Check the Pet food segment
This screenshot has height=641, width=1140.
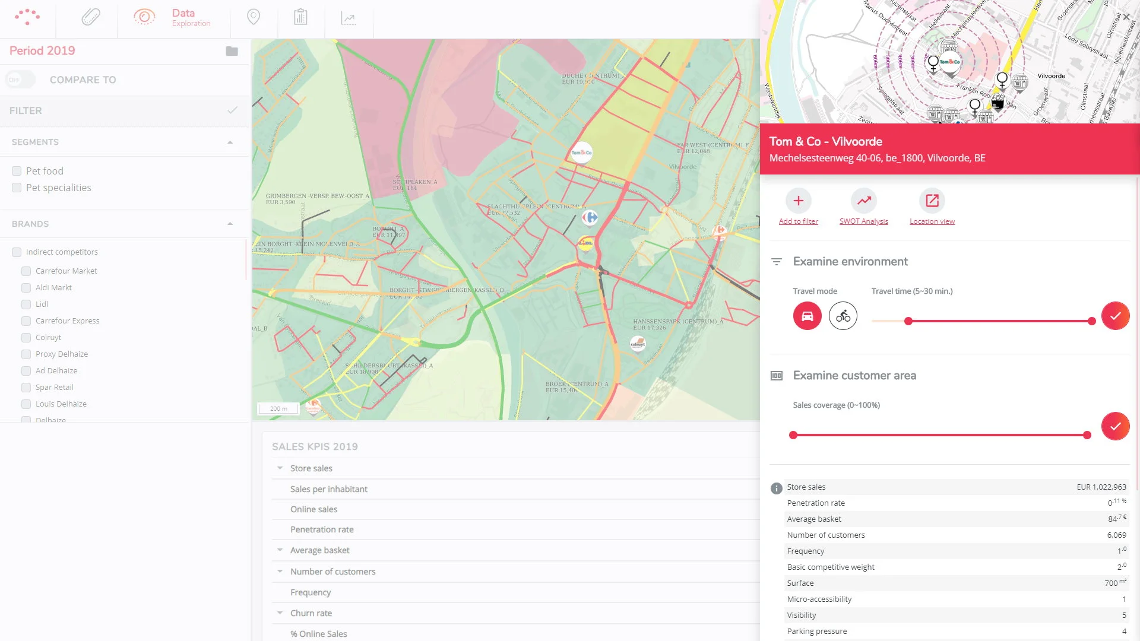point(17,171)
